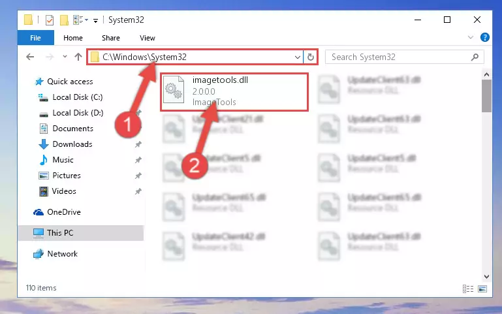Click the Videos film strip icon
The image size is (502, 314).
tap(44, 191)
